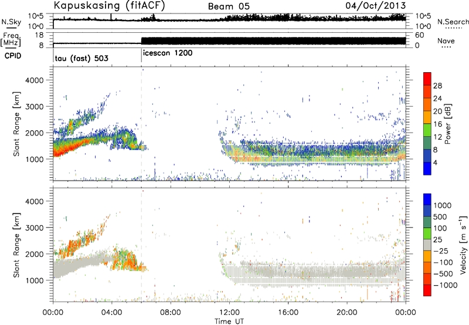The height and width of the screenshot is (325, 469).
Task: Click the '60' tick on Nave axis
Action: [x=420, y=35]
